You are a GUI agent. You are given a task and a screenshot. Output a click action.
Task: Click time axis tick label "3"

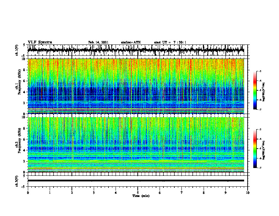pos(94,193)
